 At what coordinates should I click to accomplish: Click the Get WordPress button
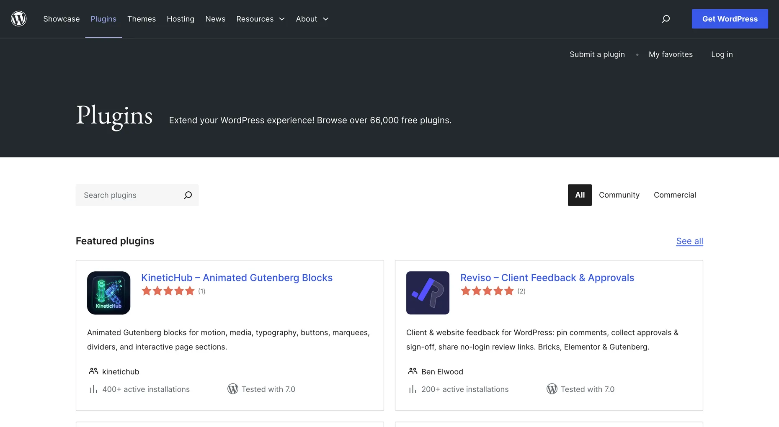730,19
